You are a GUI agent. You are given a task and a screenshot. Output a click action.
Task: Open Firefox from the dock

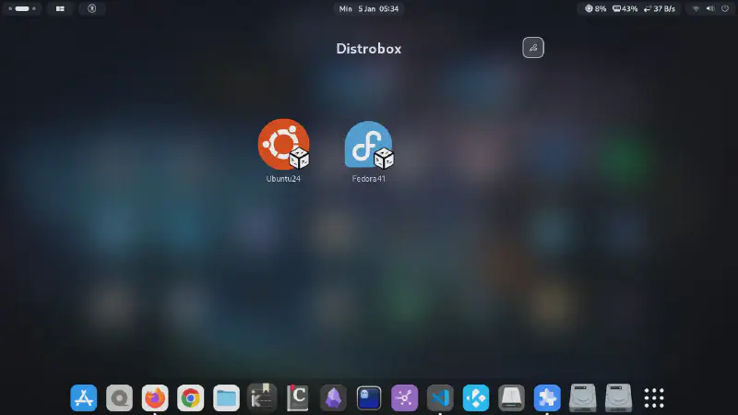(x=155, y=397)
